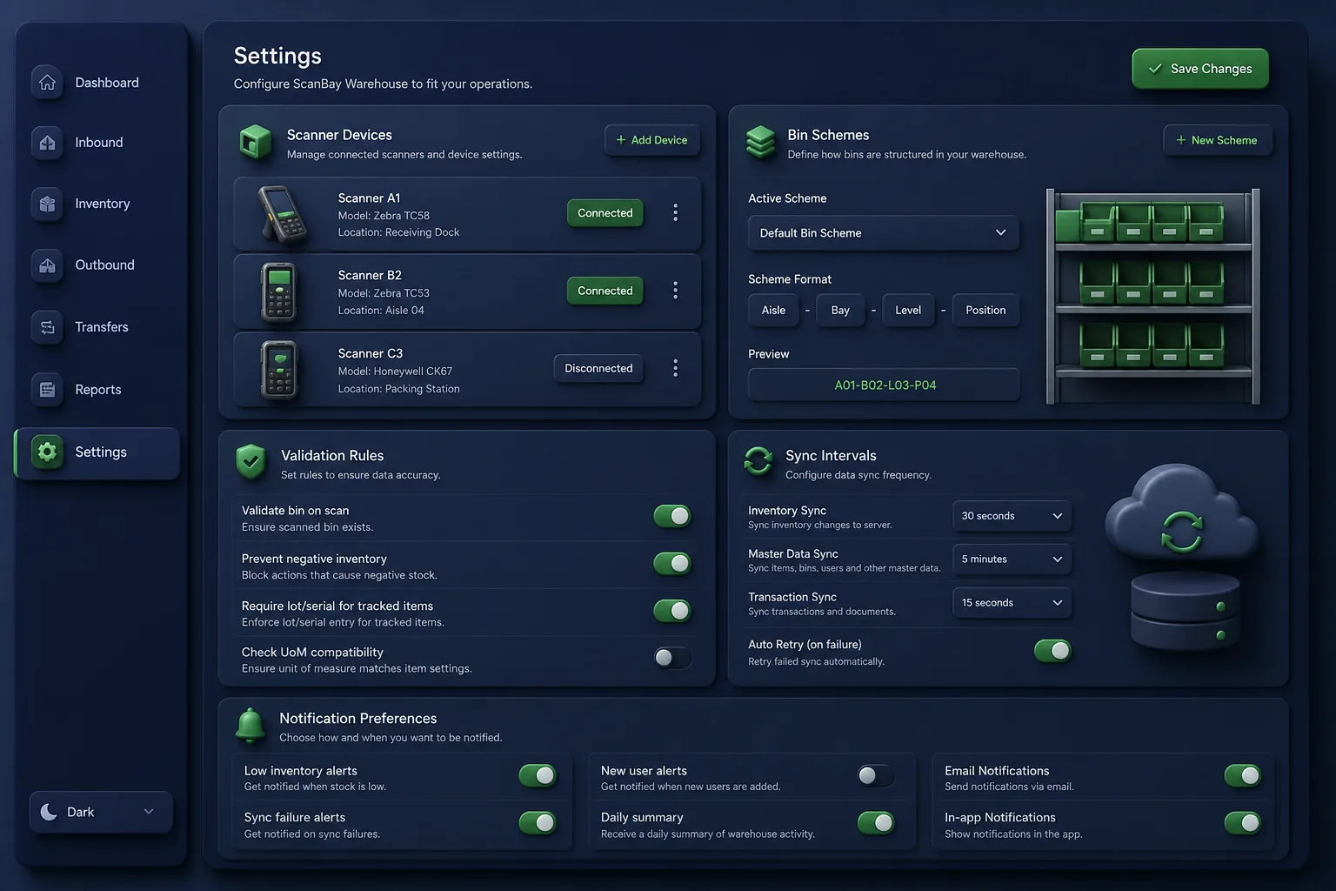Change the Master Data Sync interval
Screen dimensions: 1336x891
point(1012,559)
